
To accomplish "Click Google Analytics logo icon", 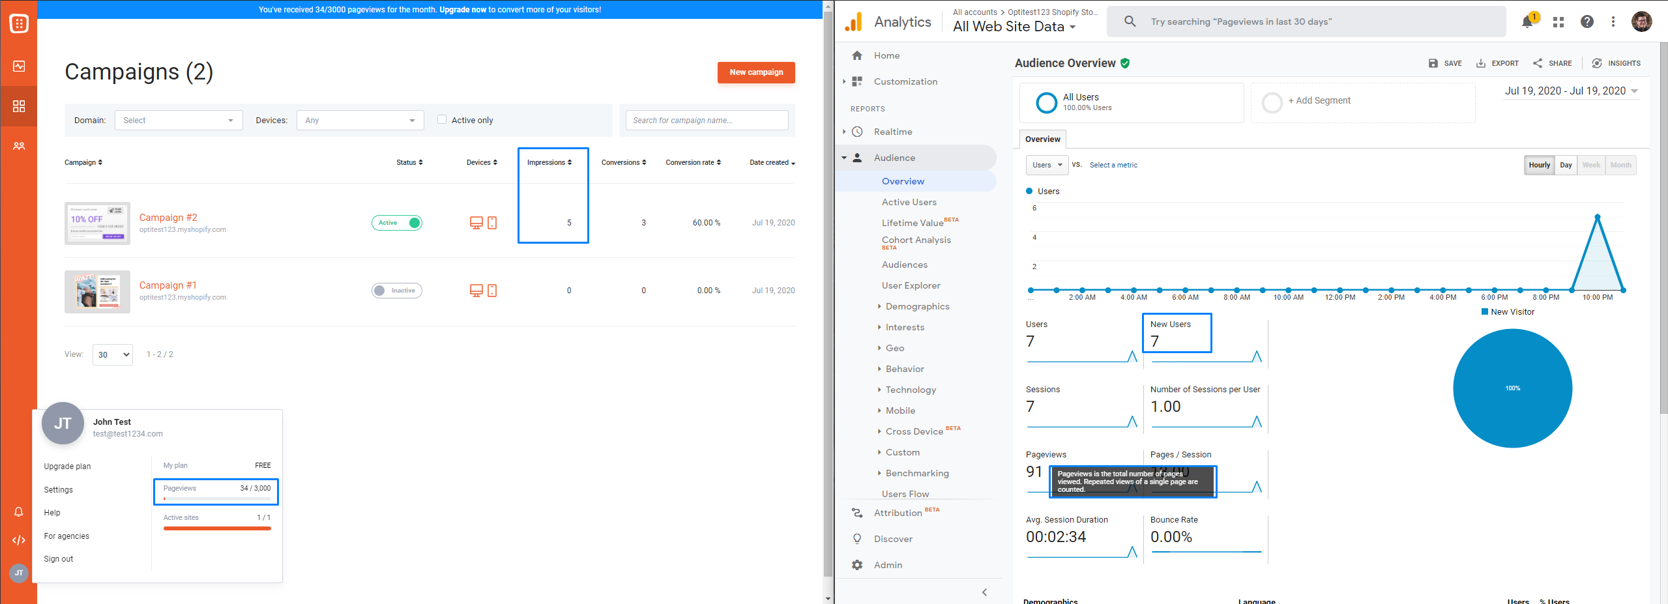I will coord(853,22).
